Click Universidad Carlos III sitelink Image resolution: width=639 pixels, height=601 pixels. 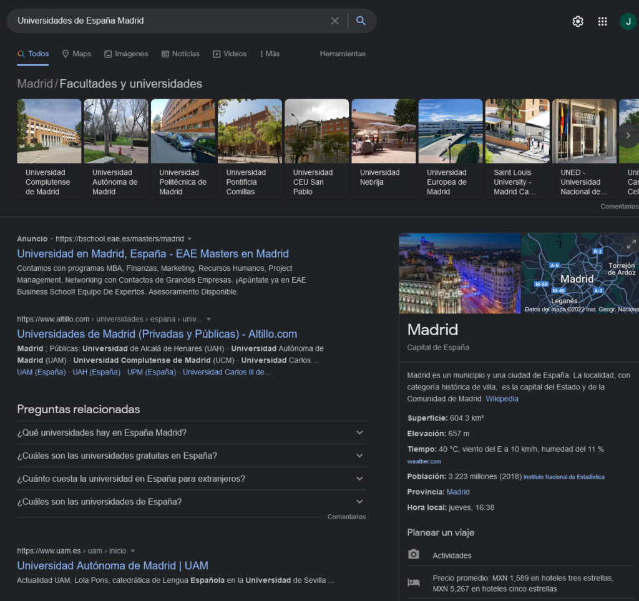[x=226, y=372]
